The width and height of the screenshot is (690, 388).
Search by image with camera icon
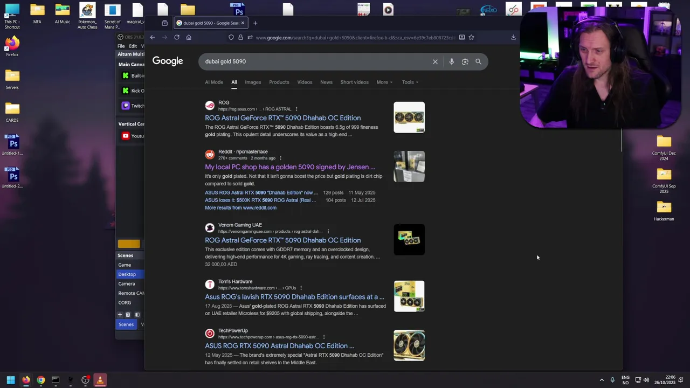[465, 61]
